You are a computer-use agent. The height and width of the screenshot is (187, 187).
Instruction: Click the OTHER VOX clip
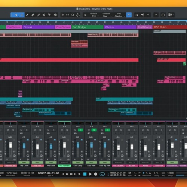(x=171, y=60)
